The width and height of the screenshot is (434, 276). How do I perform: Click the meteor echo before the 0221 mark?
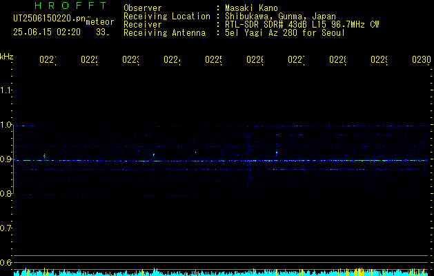coord(44,156)
